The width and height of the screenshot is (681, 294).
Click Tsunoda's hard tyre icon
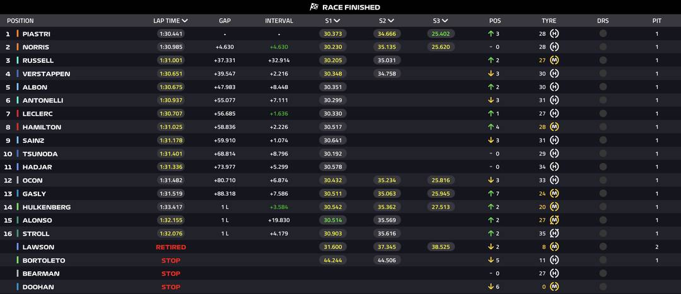(x=554, y=154)
